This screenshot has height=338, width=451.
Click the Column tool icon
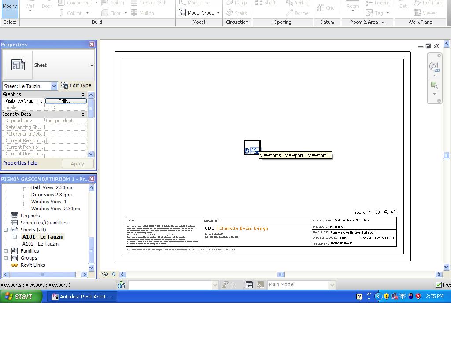[x=62, y=13]
